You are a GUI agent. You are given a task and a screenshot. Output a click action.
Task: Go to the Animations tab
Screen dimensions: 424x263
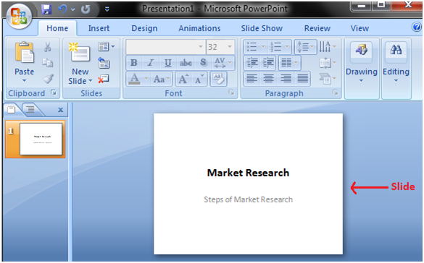tap(199, 28)
